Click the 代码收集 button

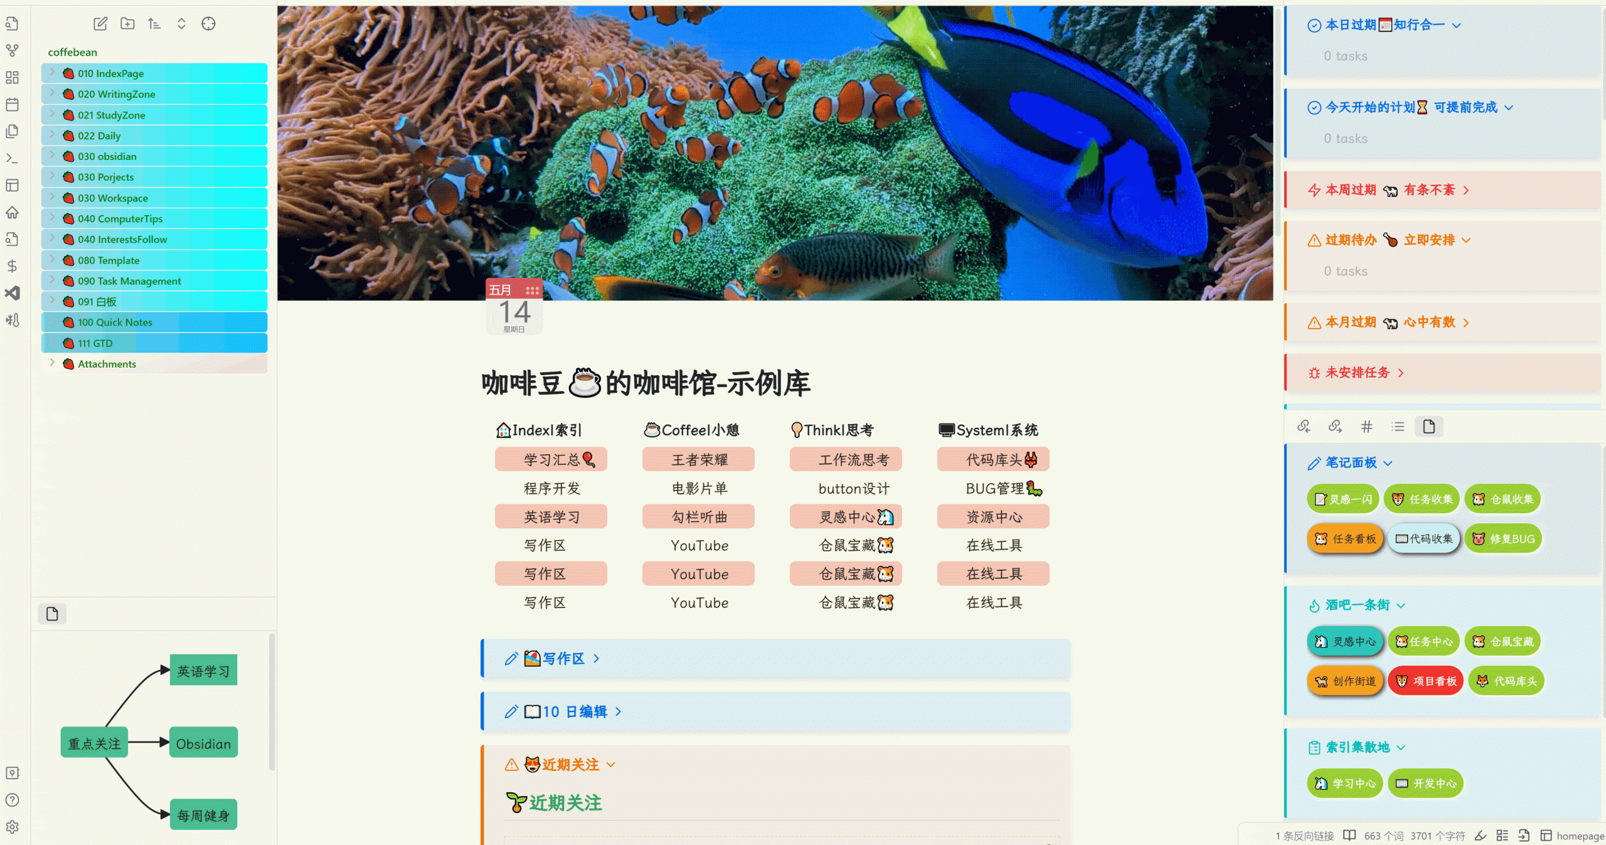[1424, 539]
